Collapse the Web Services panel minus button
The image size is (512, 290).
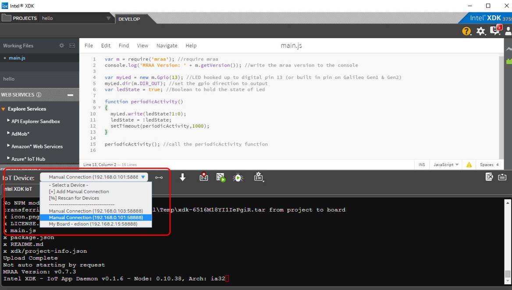pos(70,95)
